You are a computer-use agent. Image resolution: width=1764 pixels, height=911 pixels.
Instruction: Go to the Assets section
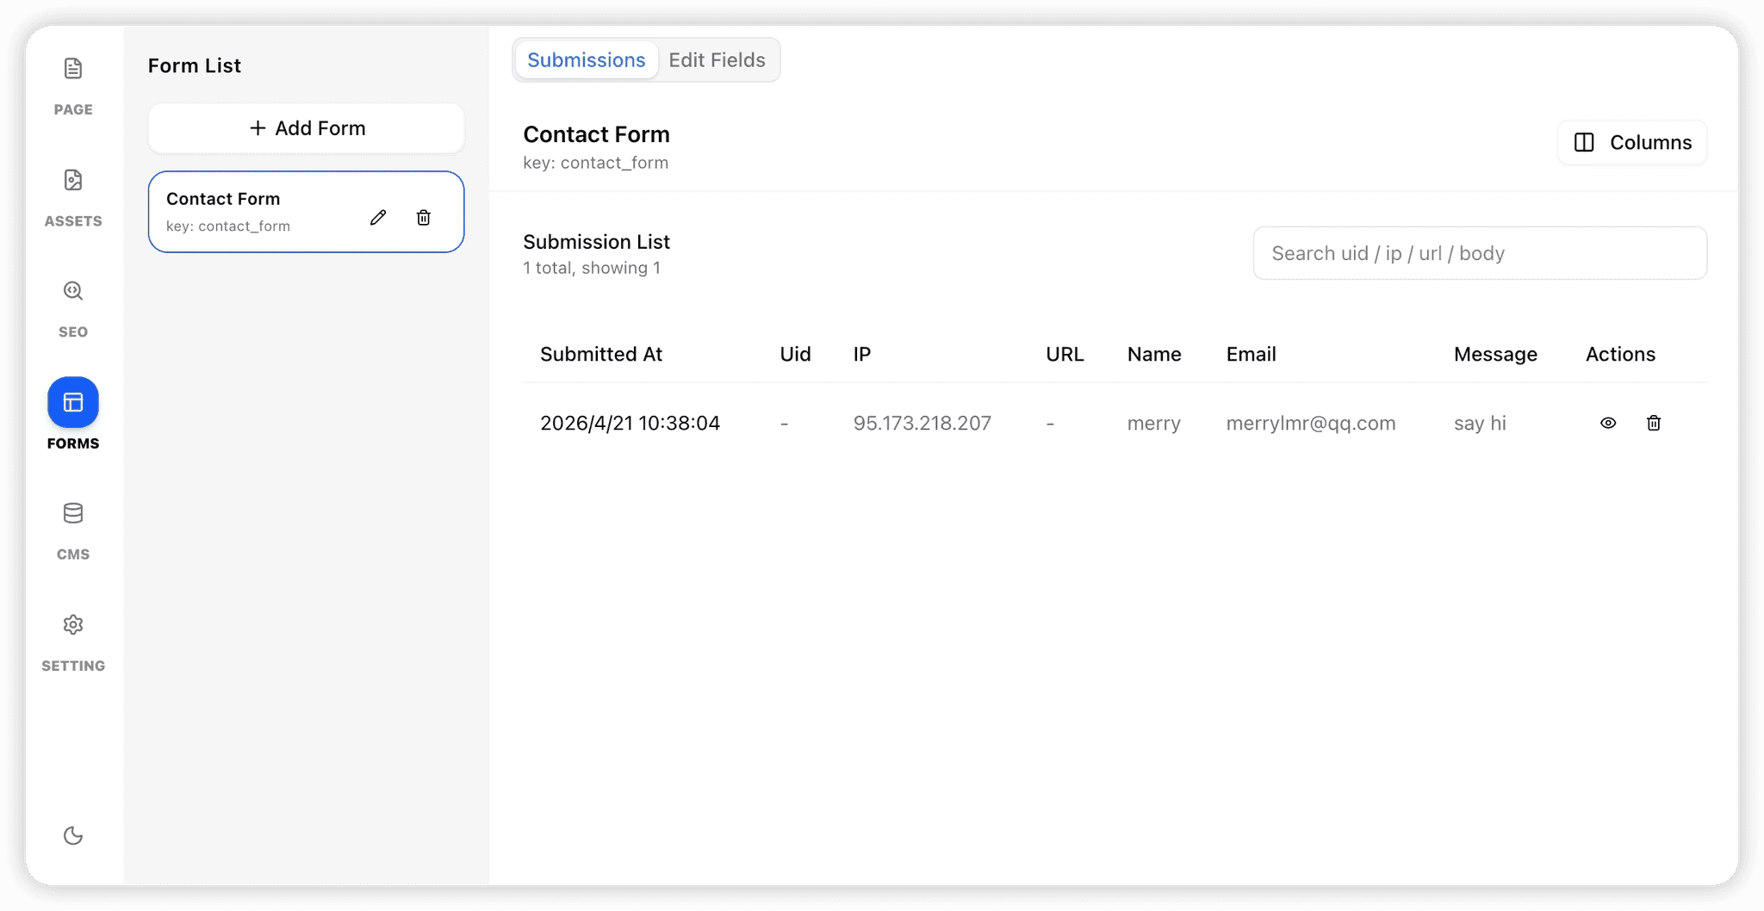coord(73,197)
